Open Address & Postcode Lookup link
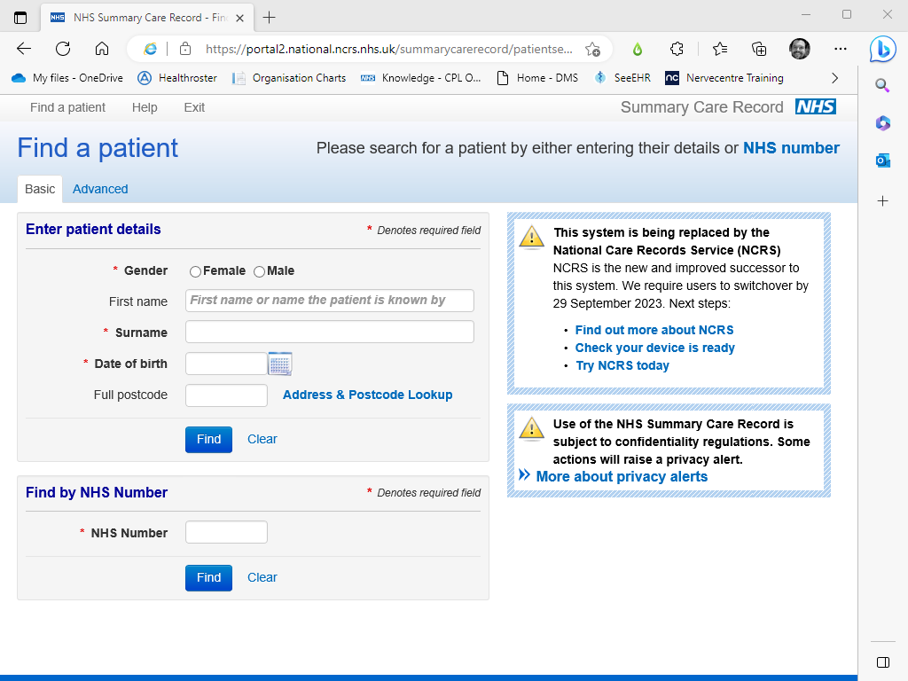This screenshot has height=681, width=908. [368, 395]
